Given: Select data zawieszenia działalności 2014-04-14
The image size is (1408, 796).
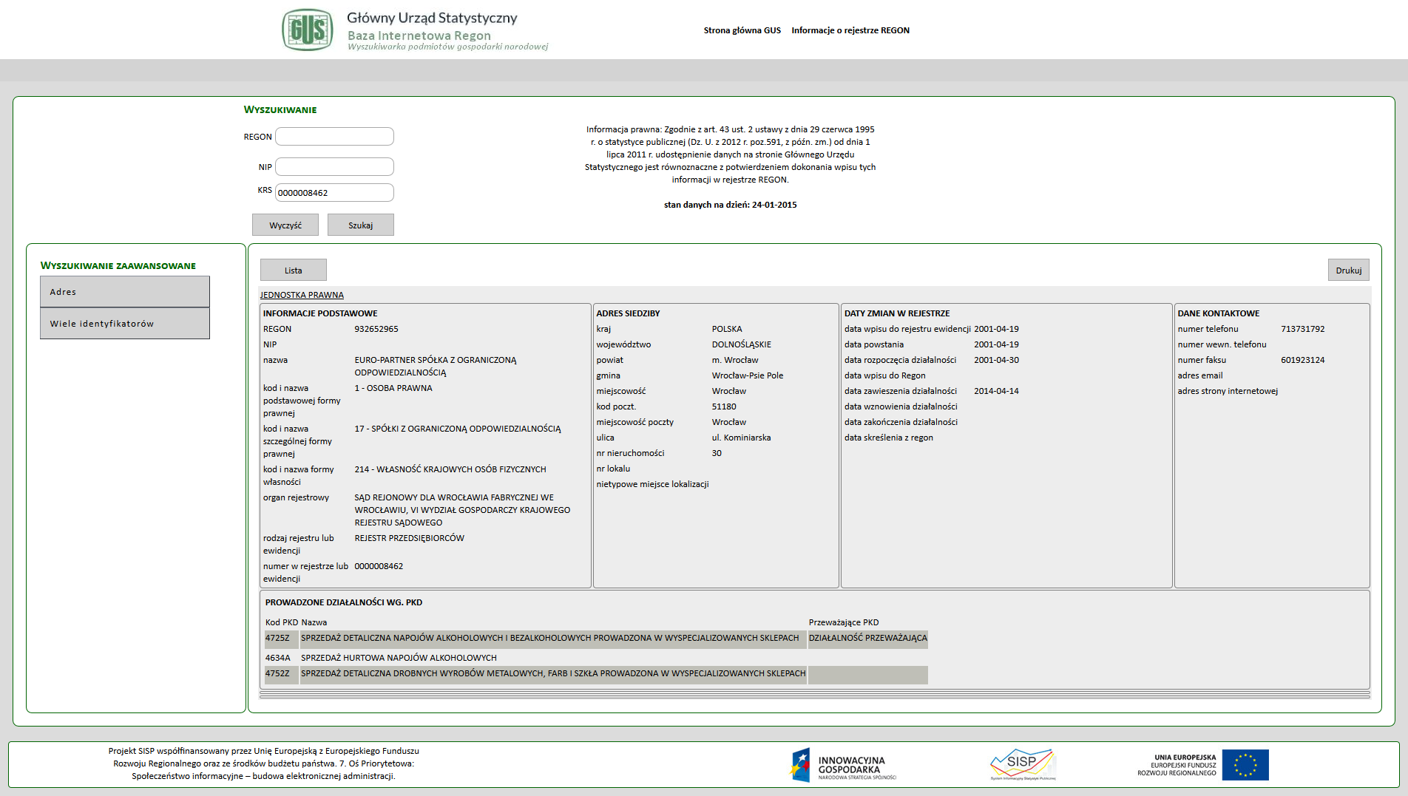Looking at the screenshot, I should (x=996, y=391).
